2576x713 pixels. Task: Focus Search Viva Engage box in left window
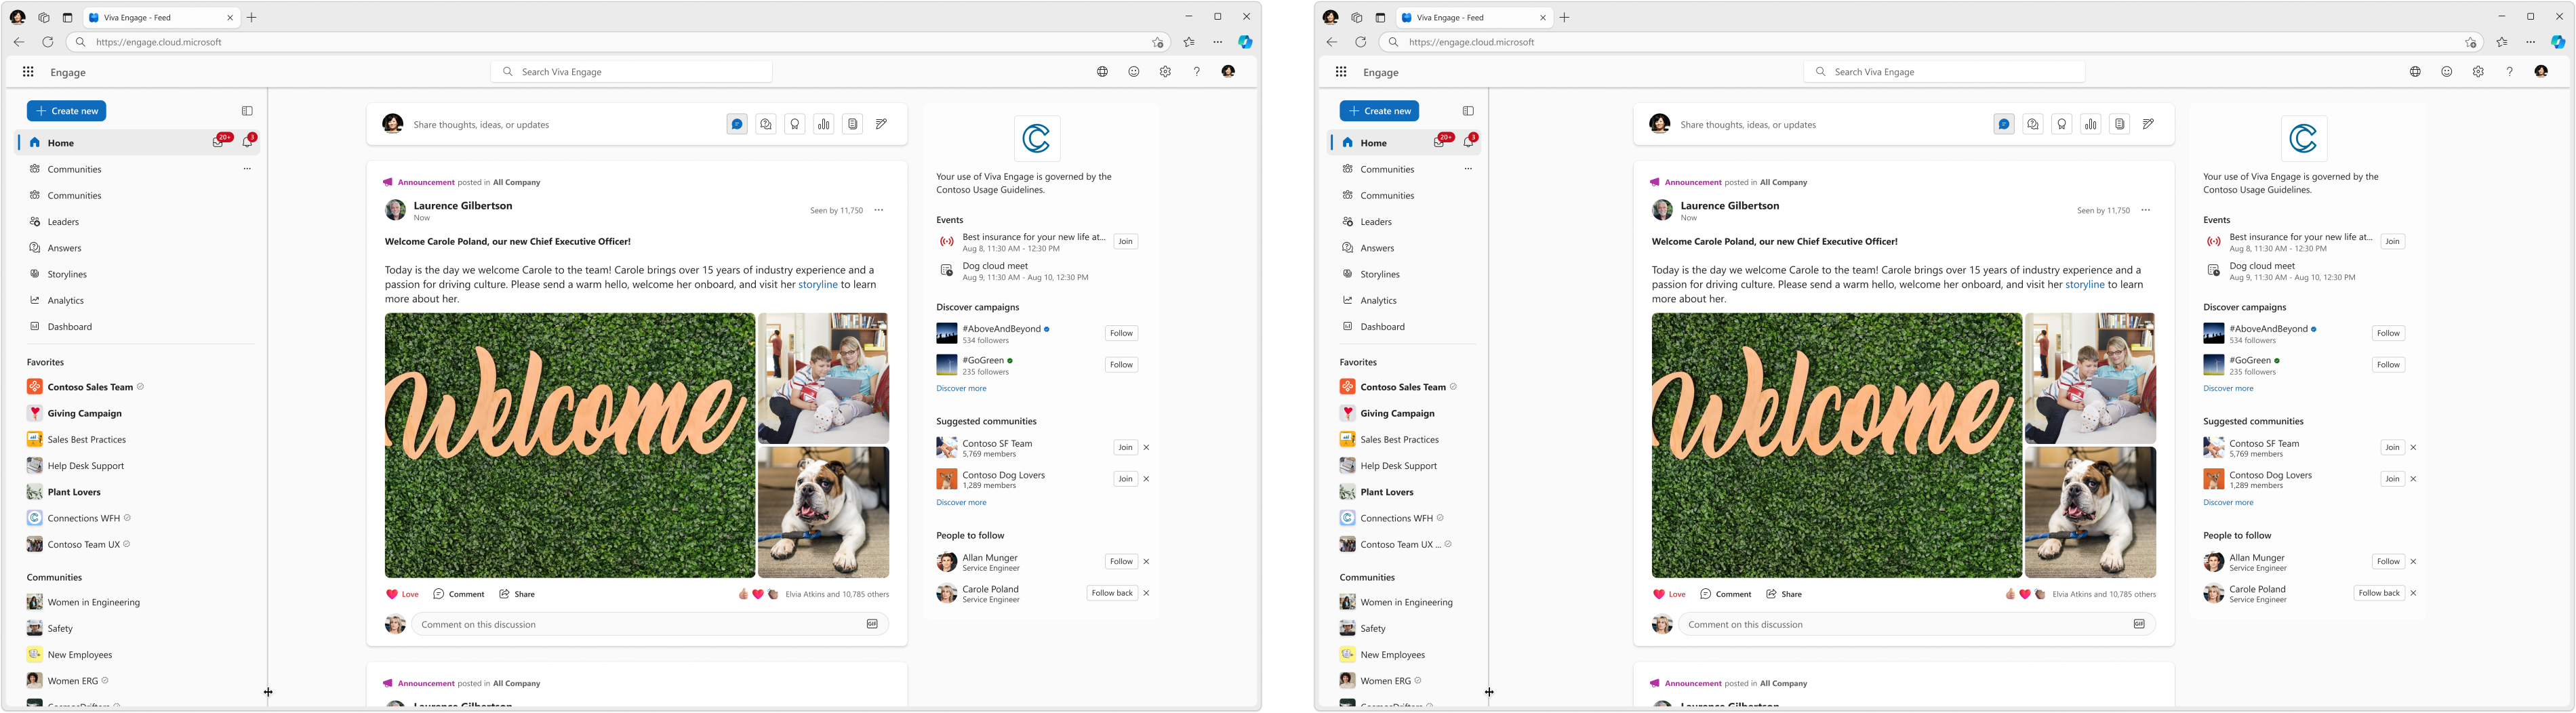[x=631, y=72]
